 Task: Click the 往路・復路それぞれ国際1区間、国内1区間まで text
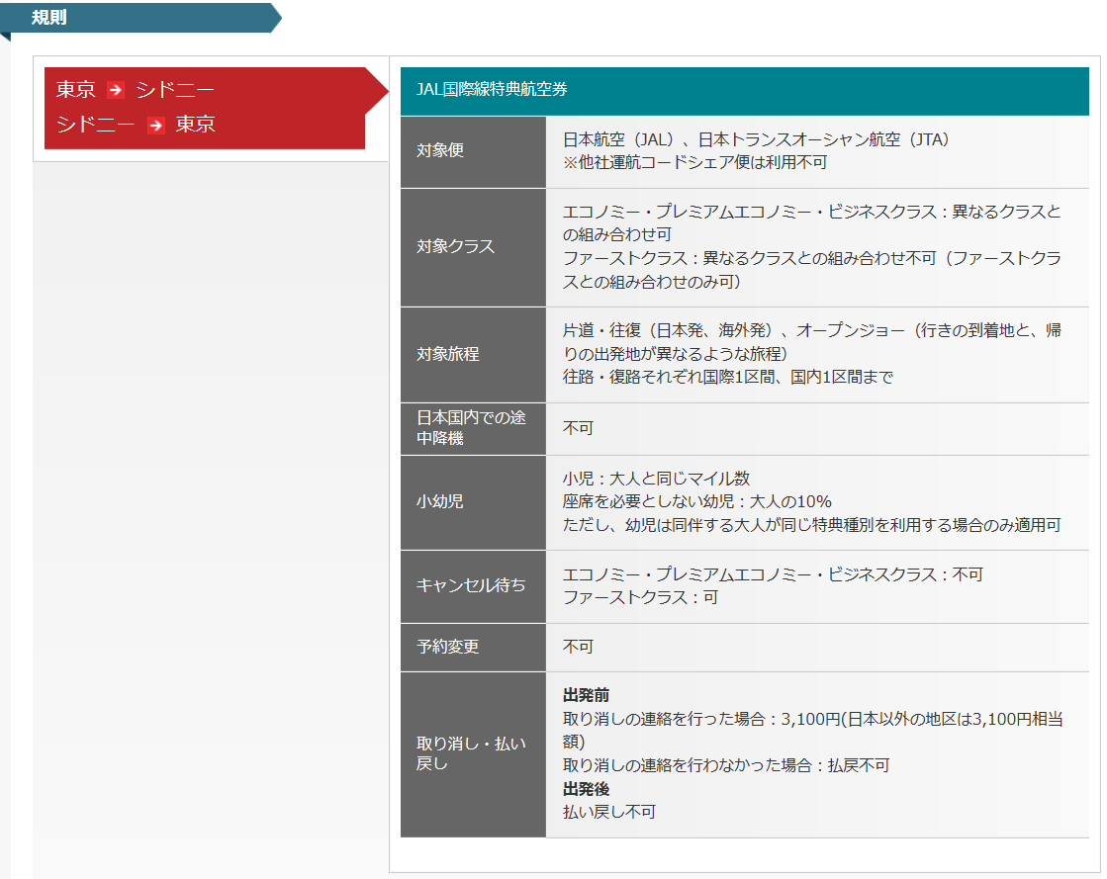728,378
